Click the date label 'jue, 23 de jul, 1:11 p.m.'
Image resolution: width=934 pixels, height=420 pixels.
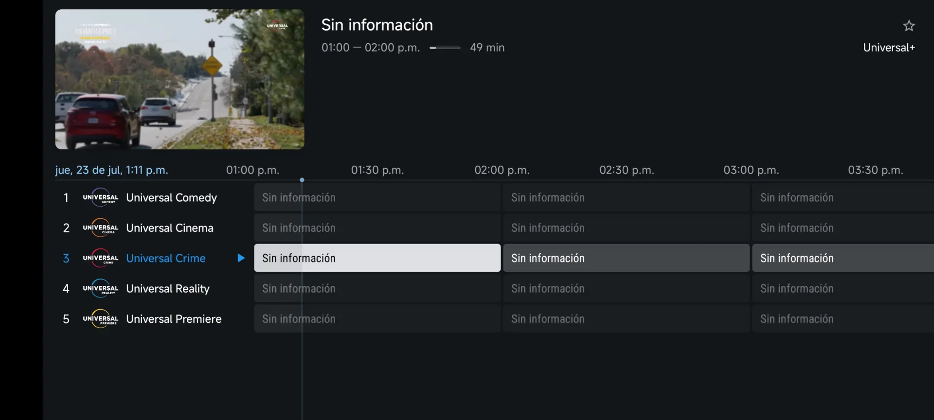111,170
